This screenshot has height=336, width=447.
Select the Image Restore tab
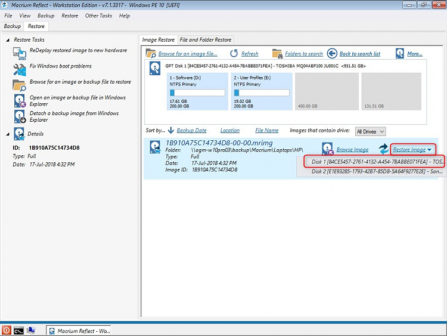click(x=158, y=39)
